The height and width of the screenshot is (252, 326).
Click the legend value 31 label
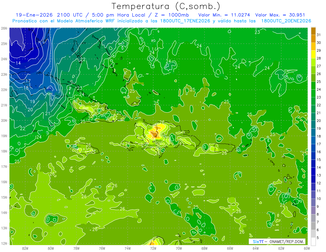coord(319,35)
